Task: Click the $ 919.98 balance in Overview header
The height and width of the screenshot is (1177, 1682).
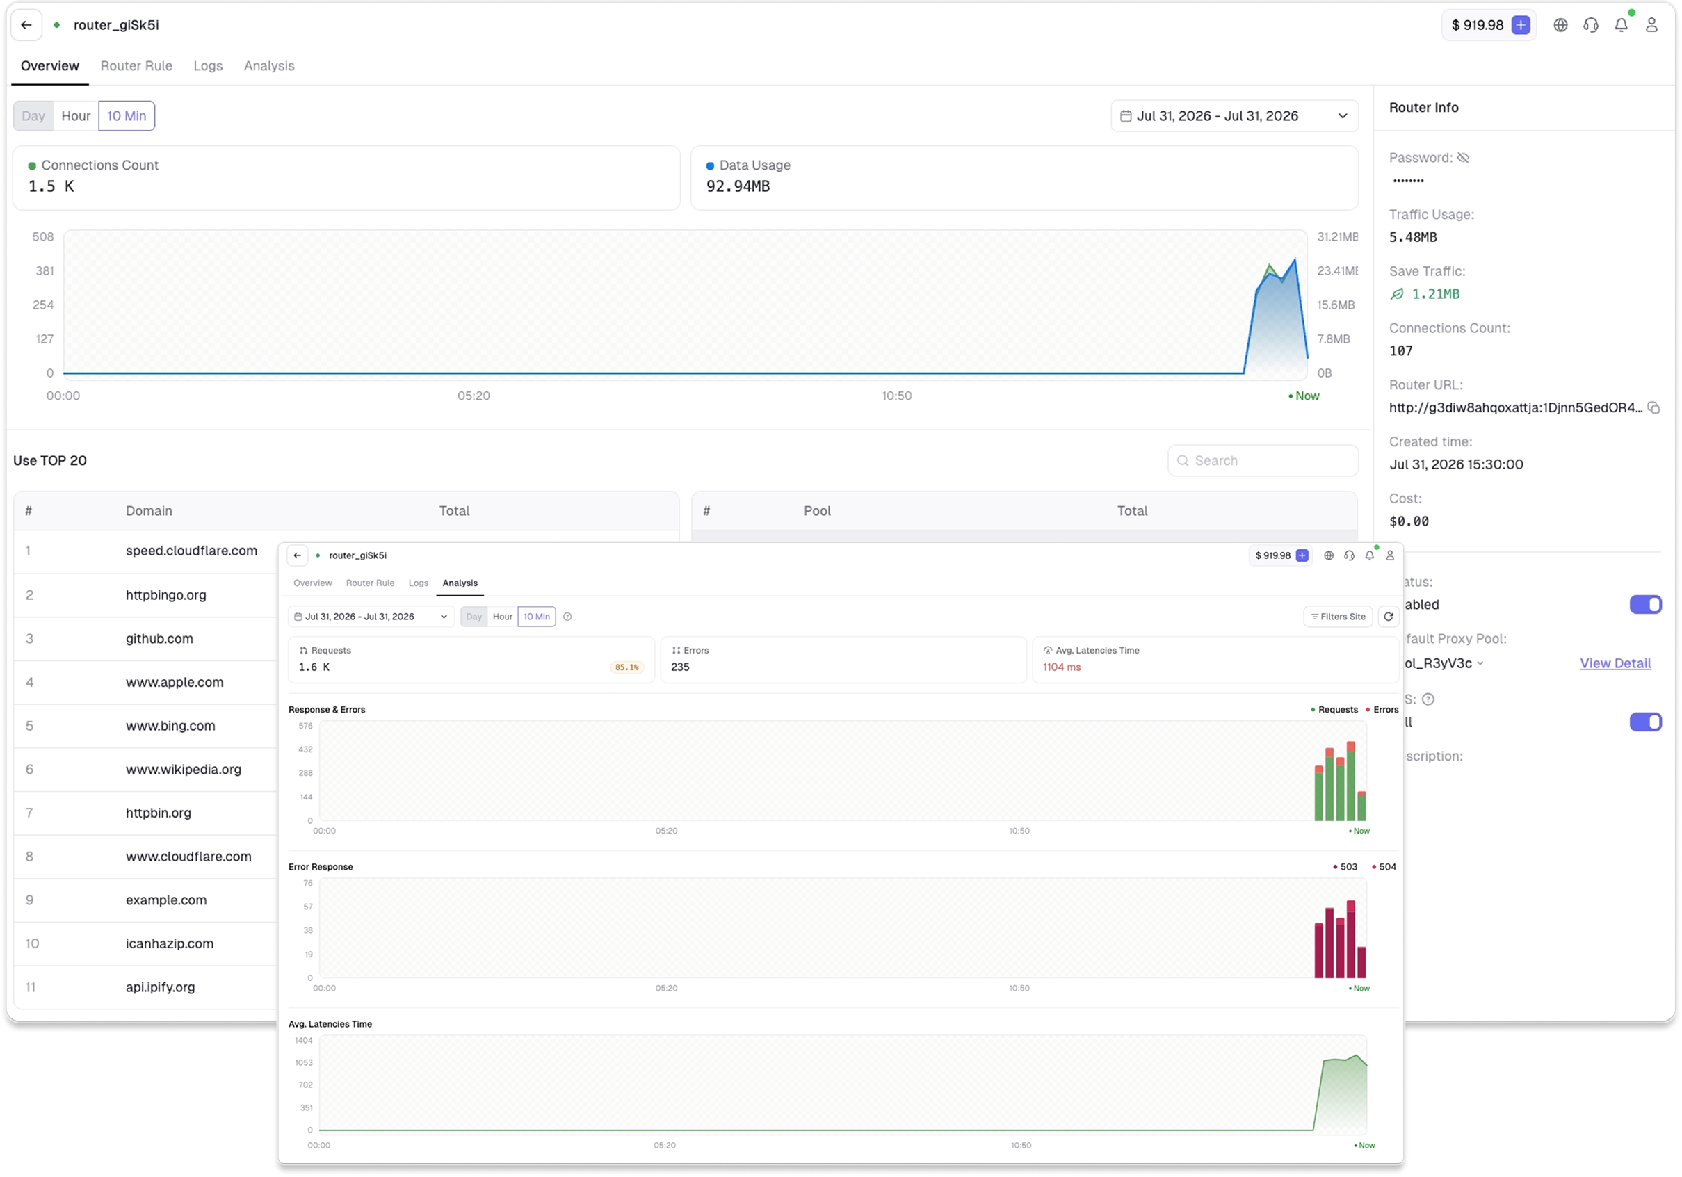Action: coord(1477,25)
